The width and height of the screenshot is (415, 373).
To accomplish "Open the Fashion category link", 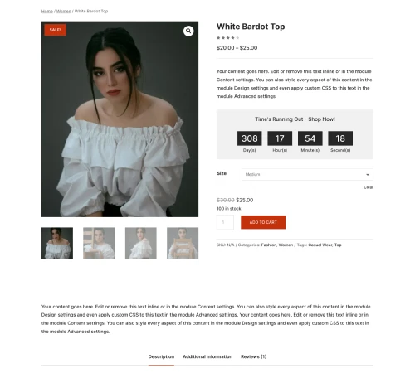I will [x=269, y=245].
